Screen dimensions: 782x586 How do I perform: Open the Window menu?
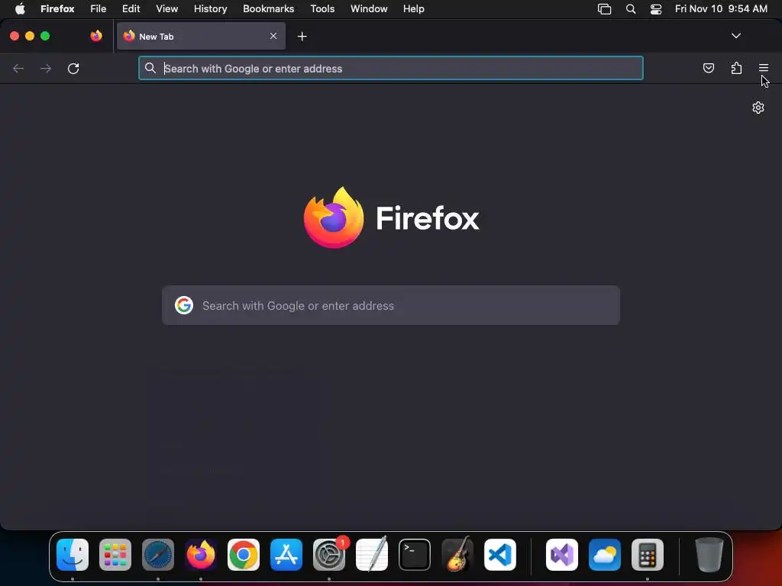pyautogui.click(x=369, y=9)
